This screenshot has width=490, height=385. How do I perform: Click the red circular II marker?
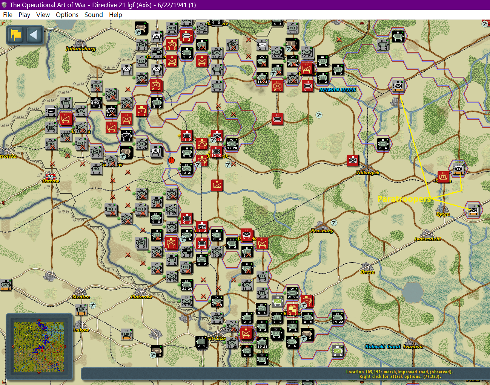pos(171,160)
